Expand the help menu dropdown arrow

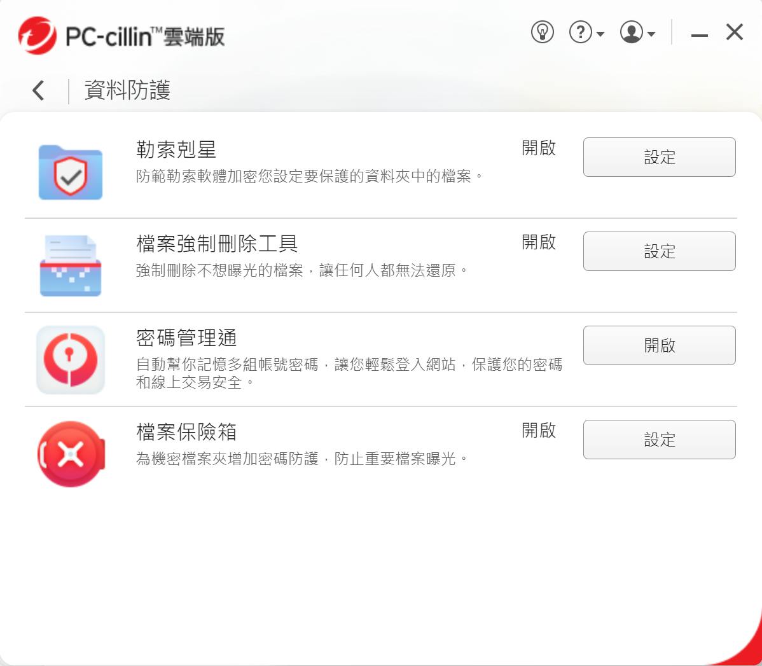click(x=600, y=34)
